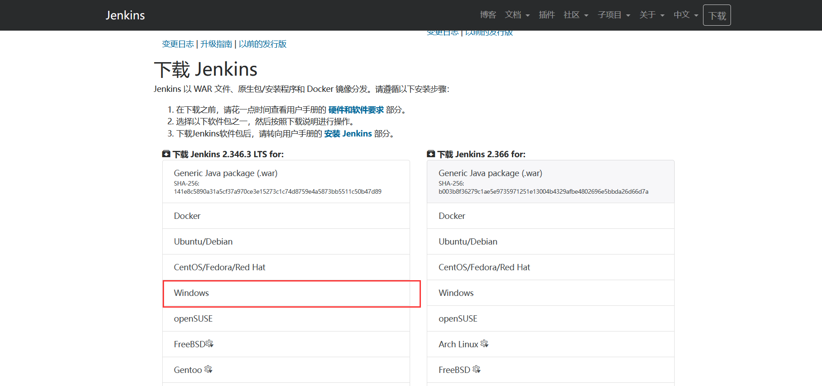Select weekly Arch Linux option

(x=551, y=344)
